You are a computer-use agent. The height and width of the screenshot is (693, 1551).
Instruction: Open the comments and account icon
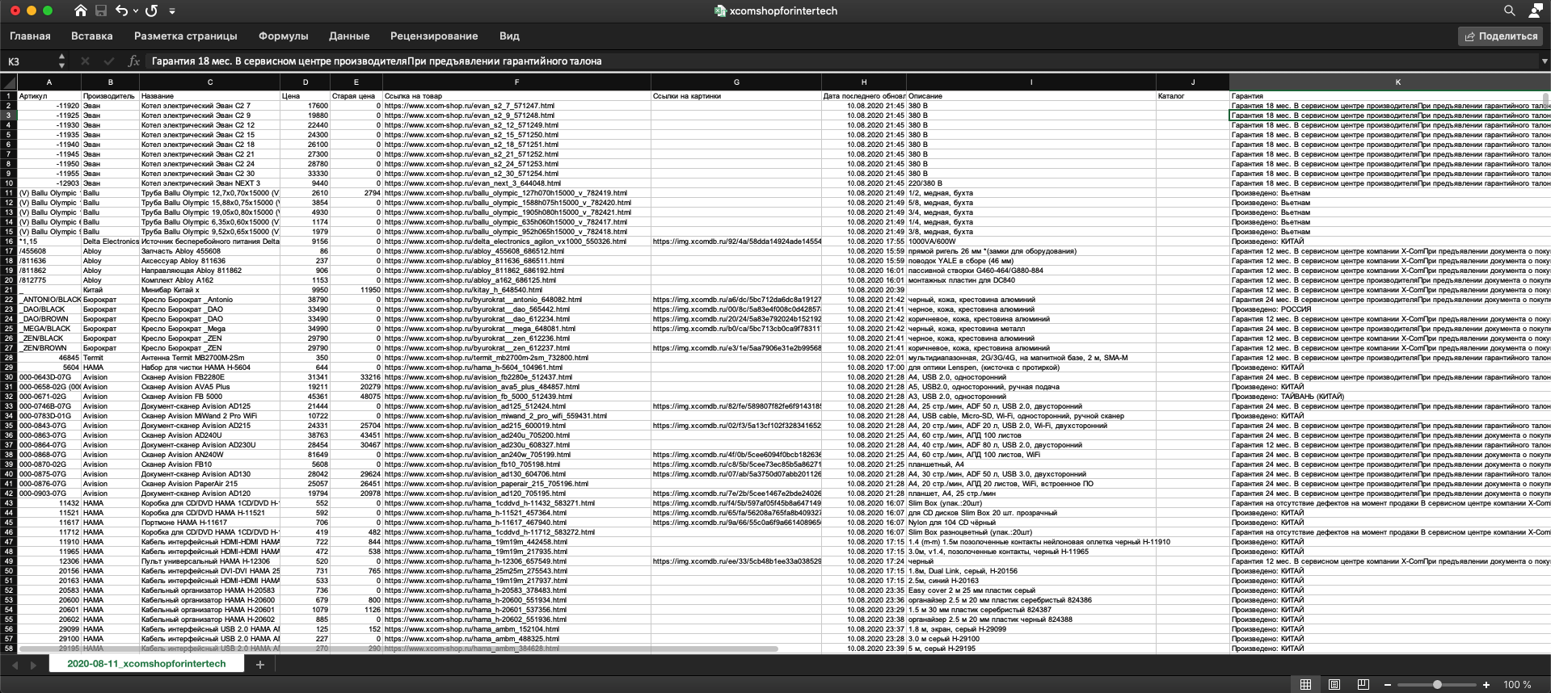tap(1535, 10)
